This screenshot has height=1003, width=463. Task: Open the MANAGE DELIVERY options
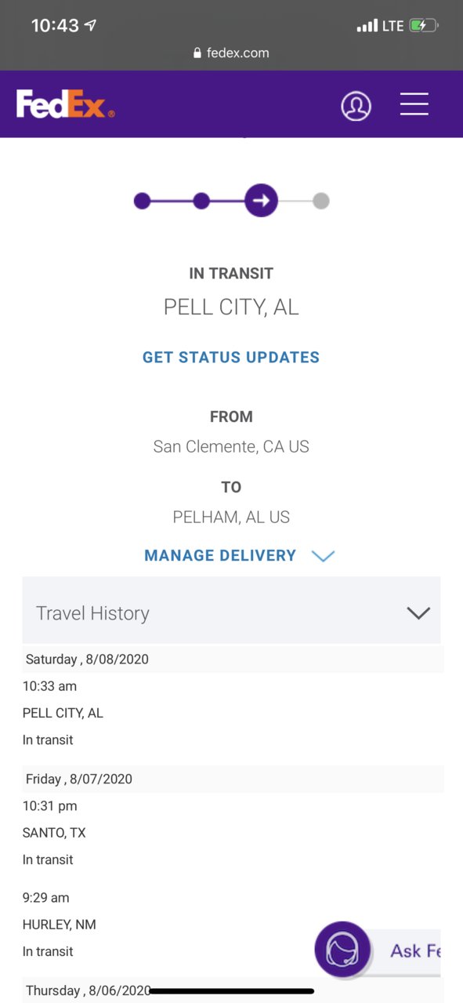tap(220, 555)
